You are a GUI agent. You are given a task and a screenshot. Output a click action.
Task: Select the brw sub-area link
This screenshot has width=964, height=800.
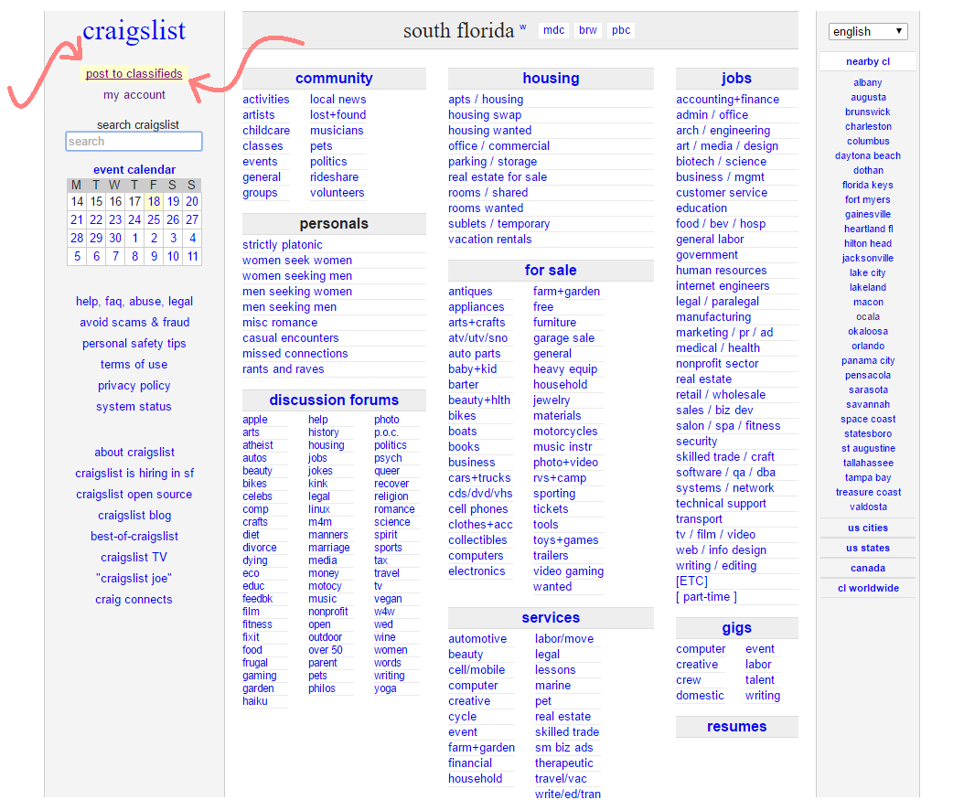(x=588, y=30)
